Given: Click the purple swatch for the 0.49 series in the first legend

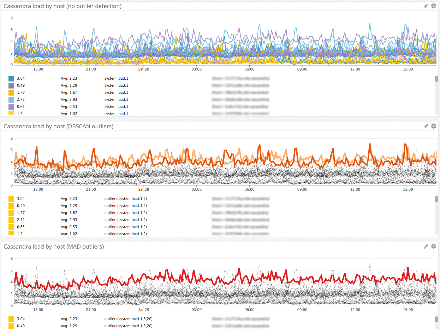Looking at the screenshot, I should click(11, 85).
